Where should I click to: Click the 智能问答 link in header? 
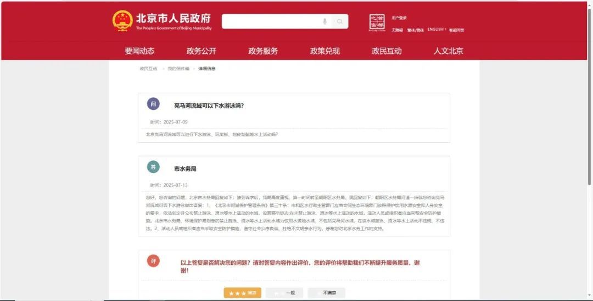tap(456, 30)
